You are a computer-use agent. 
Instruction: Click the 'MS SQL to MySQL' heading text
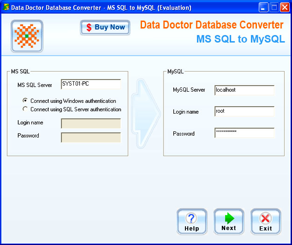[241, 39]
